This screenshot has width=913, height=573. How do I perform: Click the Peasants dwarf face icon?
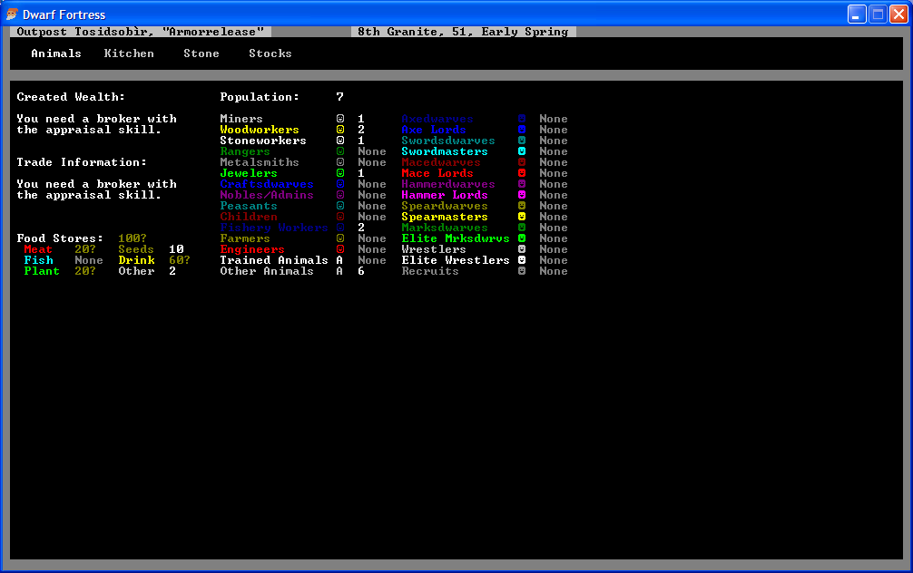tap(340, 206)
